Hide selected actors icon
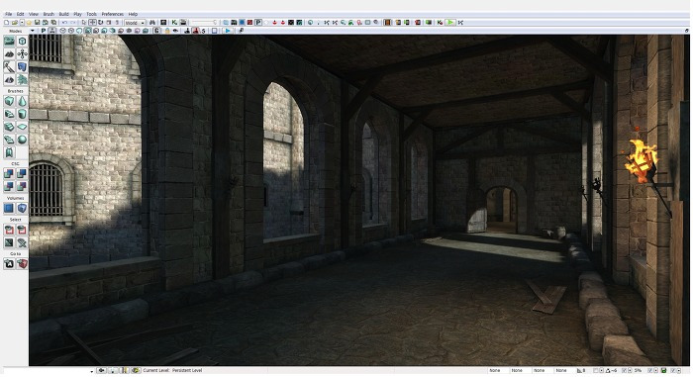Viewport: 693px width, 377px height. (x=22, y=230)
